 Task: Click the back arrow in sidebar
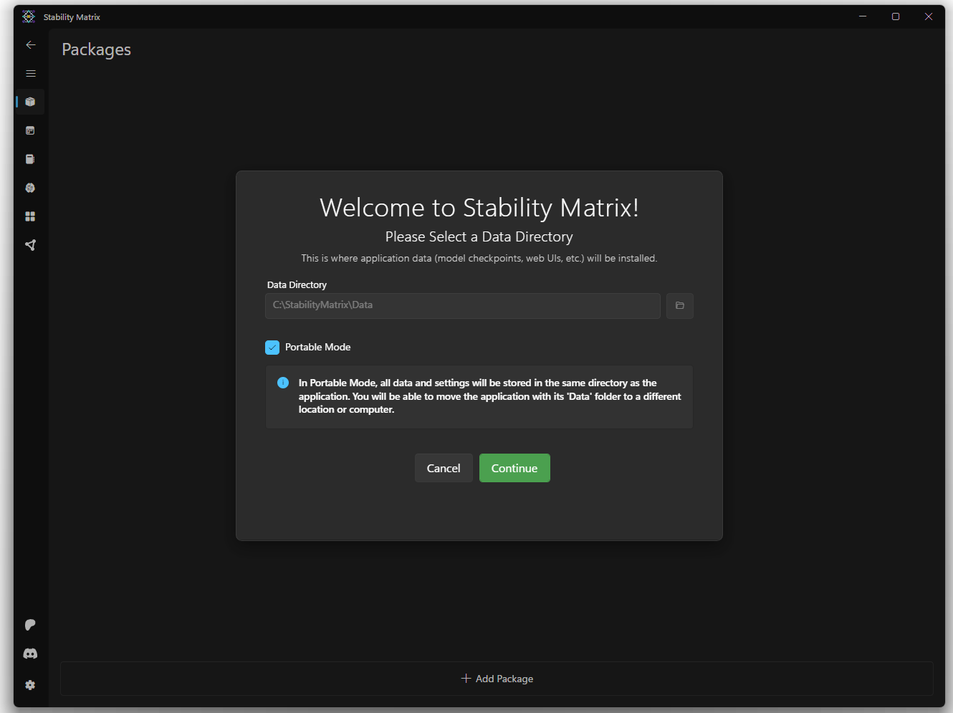(30, 44)
